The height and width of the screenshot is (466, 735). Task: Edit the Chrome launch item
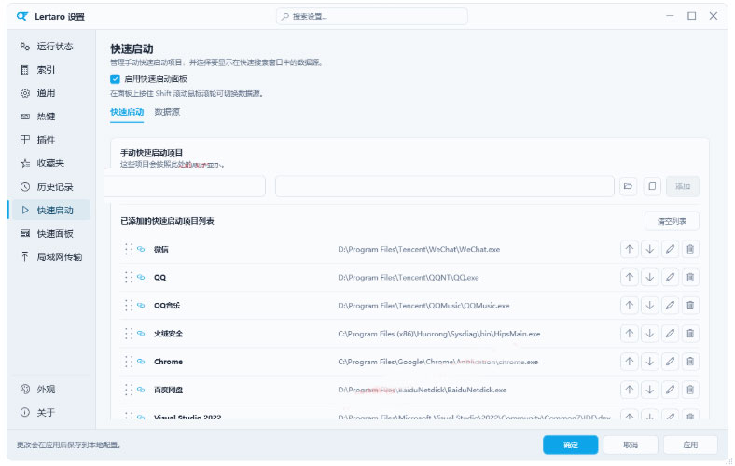670,362
